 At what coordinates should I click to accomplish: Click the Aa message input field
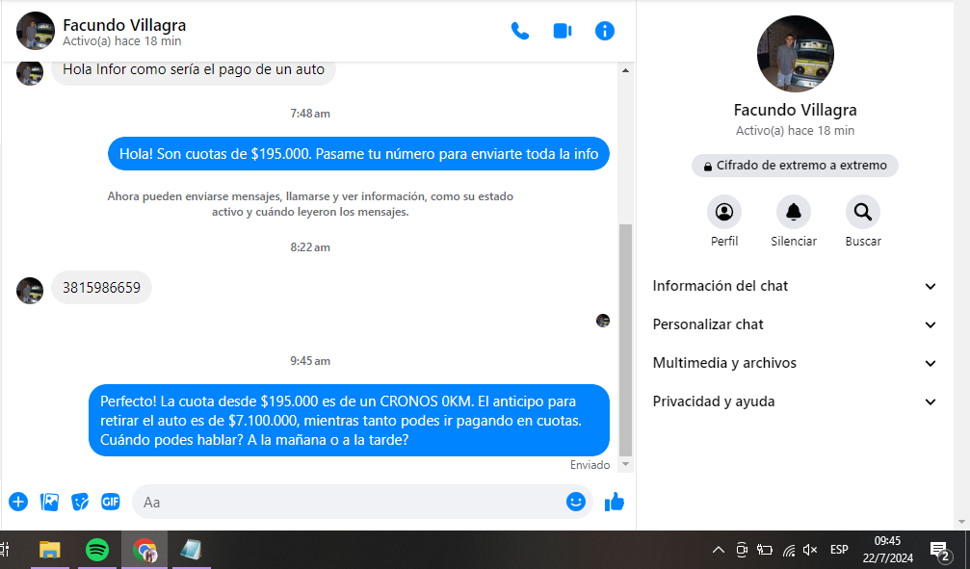tap(347, 502)
